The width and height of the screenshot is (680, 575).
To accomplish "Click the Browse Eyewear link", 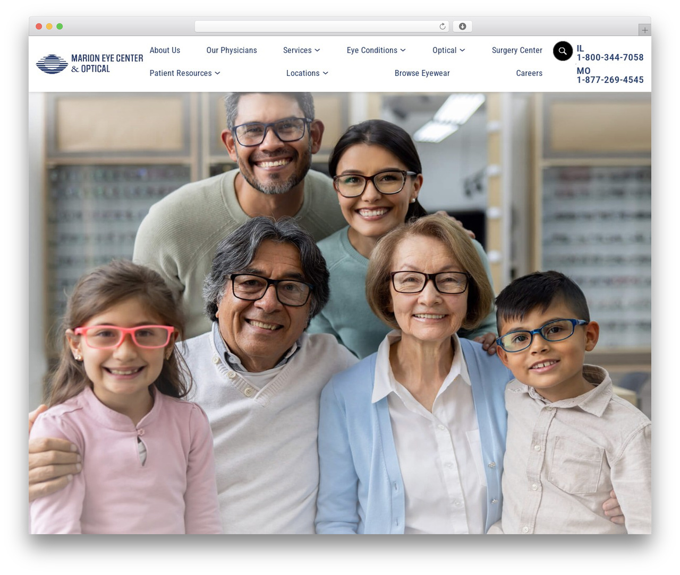I will coord(422,73).
